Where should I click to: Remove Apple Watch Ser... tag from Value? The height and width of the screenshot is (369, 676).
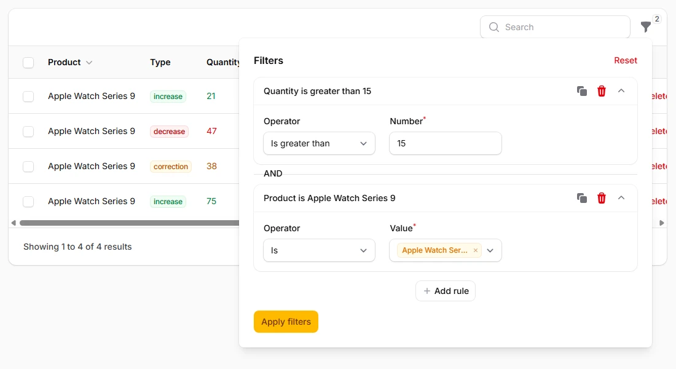tap(476, 250)
